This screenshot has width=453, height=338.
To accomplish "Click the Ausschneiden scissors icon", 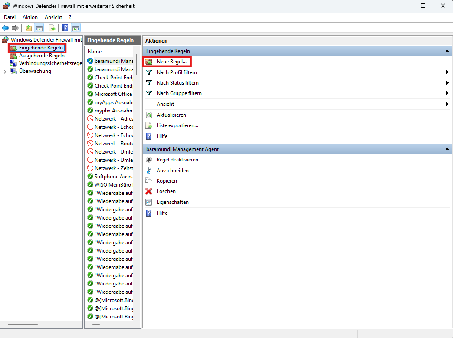I will (x=149, y=171).
